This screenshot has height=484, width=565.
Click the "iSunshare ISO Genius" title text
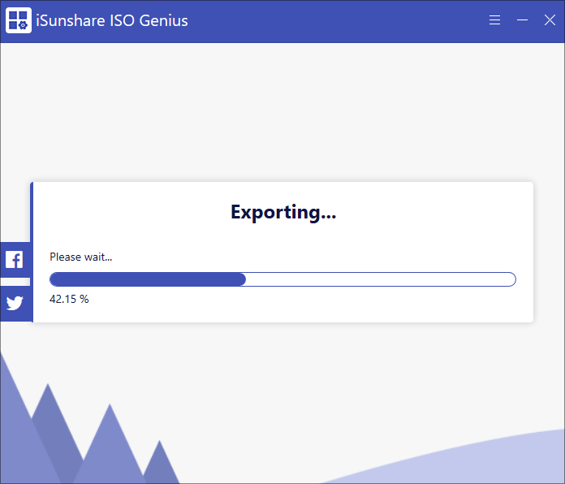coord(112,21)
